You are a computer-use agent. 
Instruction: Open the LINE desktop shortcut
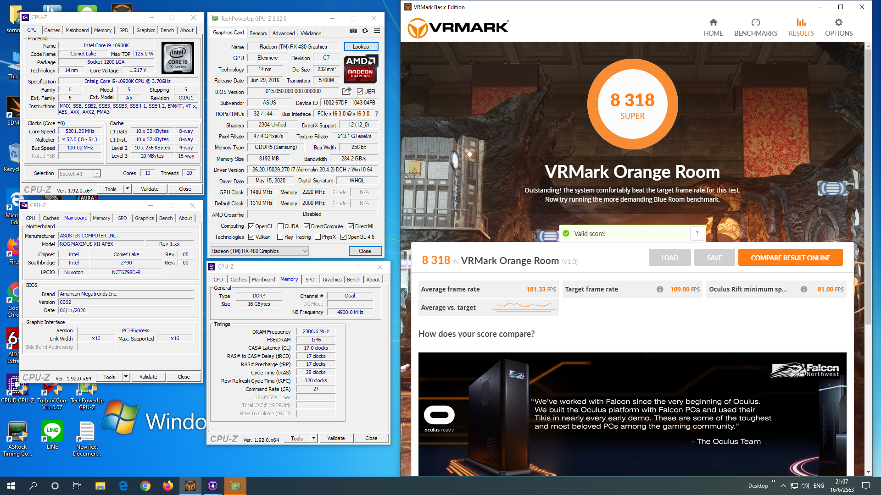[52, 435]
